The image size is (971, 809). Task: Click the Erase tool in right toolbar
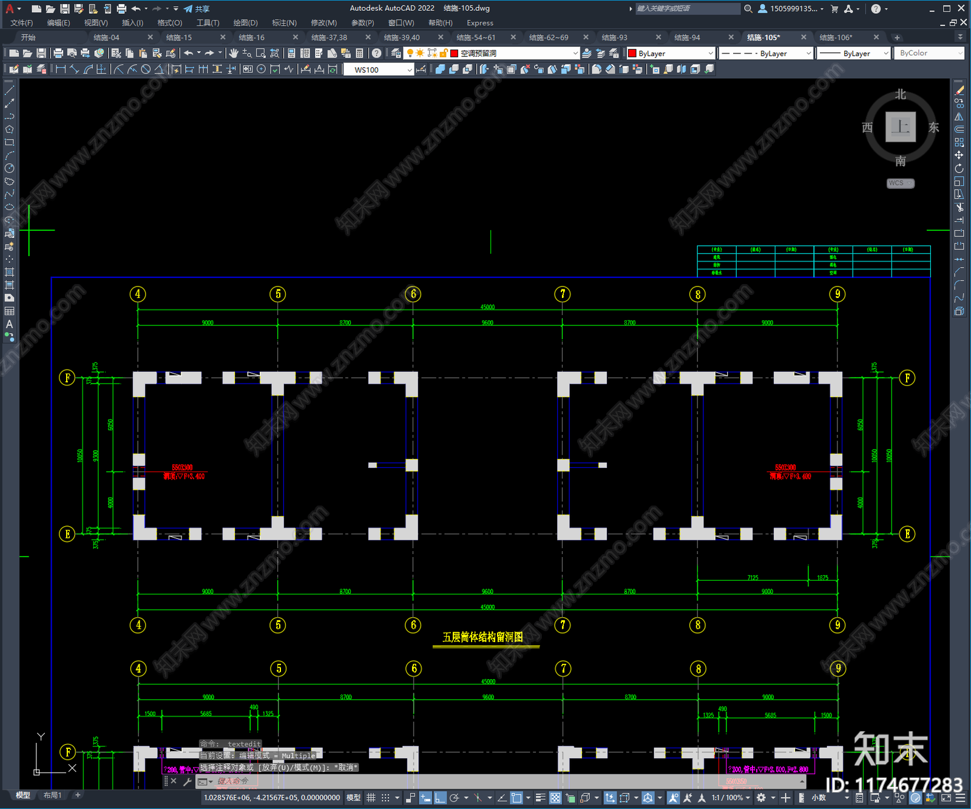[x=959, y=90]
